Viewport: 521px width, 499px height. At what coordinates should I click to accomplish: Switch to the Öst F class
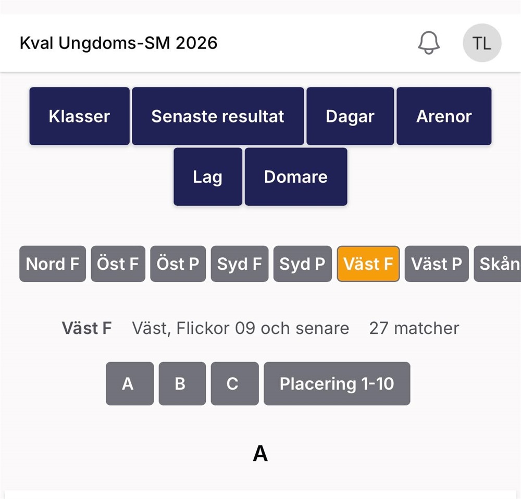[x=118, y=264]
